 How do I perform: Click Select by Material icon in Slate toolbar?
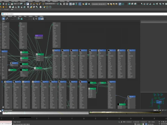tap(45, 19)
